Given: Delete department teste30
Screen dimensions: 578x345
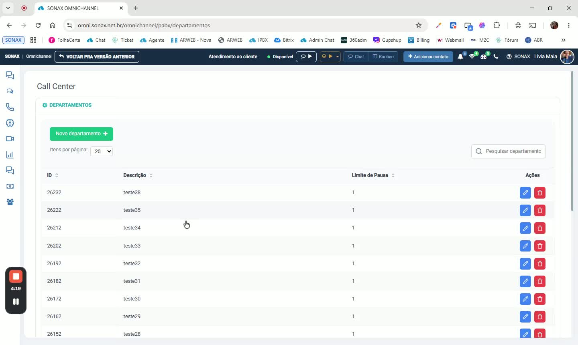Looking at the screenshot, I should pyautogui.click(x=540, y=299).
